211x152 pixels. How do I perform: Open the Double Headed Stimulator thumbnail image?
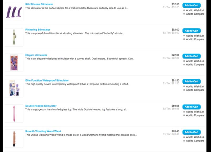tap(14, 113)
